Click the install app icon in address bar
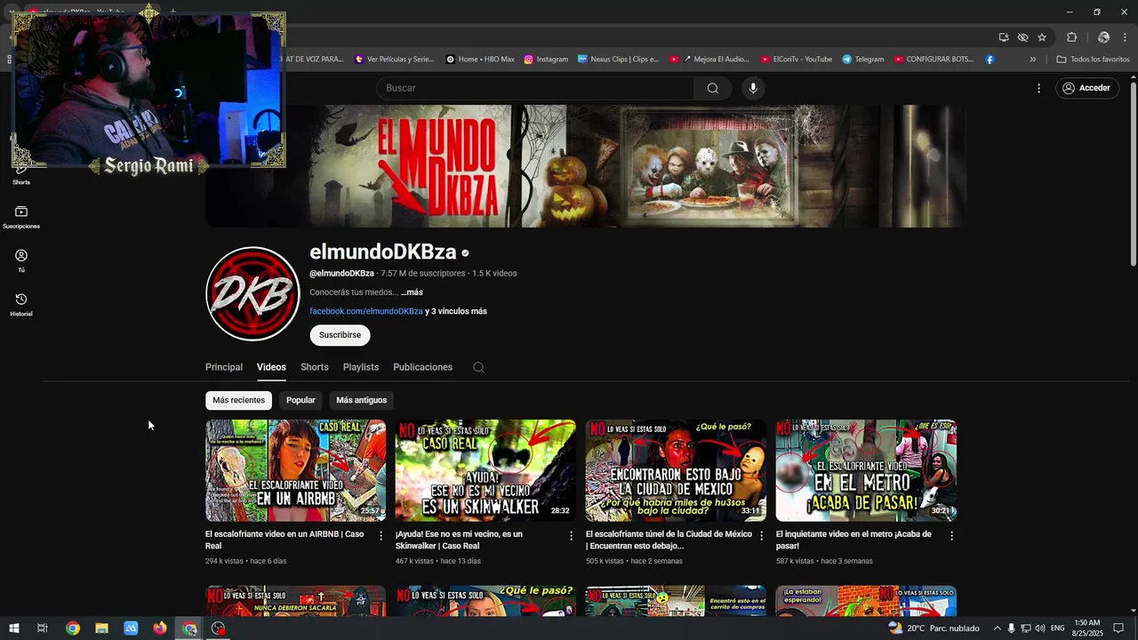The width and height of the screenshot is (1138, 640). (1004, 37)
